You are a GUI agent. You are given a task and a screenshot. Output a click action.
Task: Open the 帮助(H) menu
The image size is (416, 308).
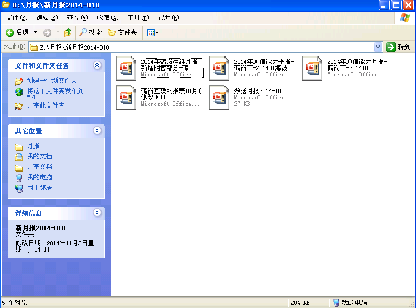pos(168,18)
